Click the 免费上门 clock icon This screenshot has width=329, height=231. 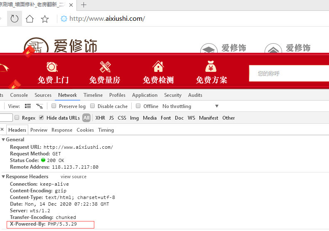coord(52,67)
